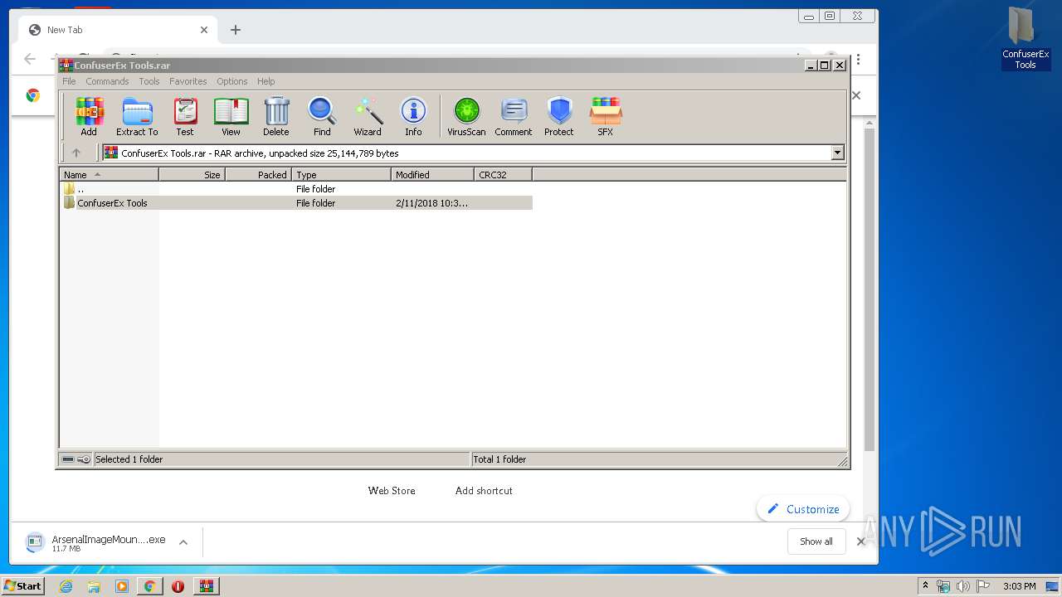Viewport: 1062px width, 597px height.
Task: Open Windows Media Player taskbar icon
Action: click(x=122, y=586)
